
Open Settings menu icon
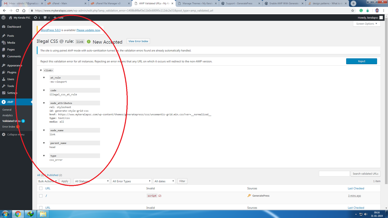coord(4,93)
